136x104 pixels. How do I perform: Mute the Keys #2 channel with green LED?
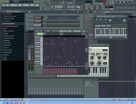27,21
